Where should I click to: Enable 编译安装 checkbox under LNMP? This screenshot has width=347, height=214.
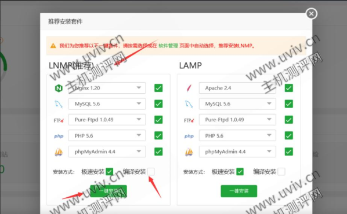coord(151,171)
